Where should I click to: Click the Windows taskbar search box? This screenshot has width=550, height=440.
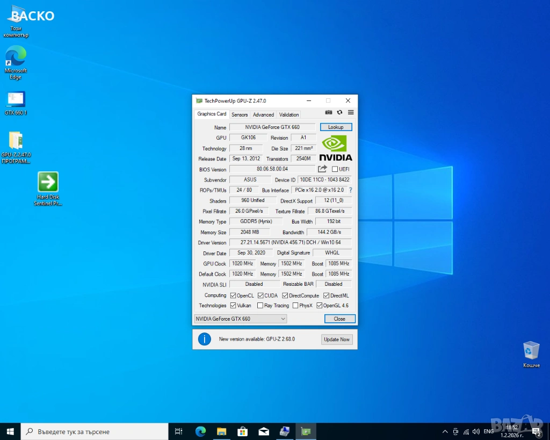click(x=95, y=431)
